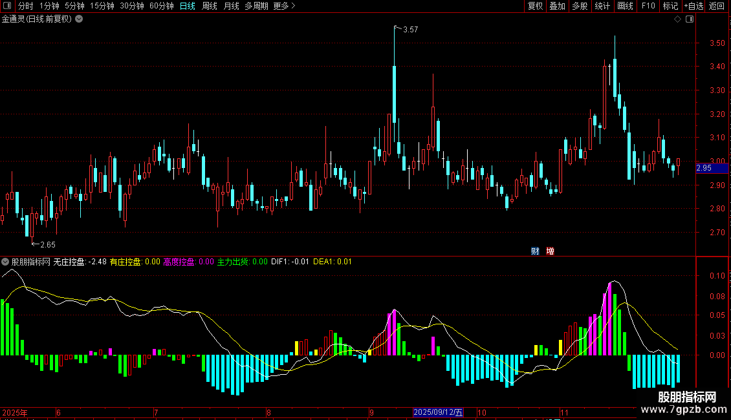Toggle the left sidebar panel icon
The height and width of the screenshot is (420, 731).
click(7, 6)
